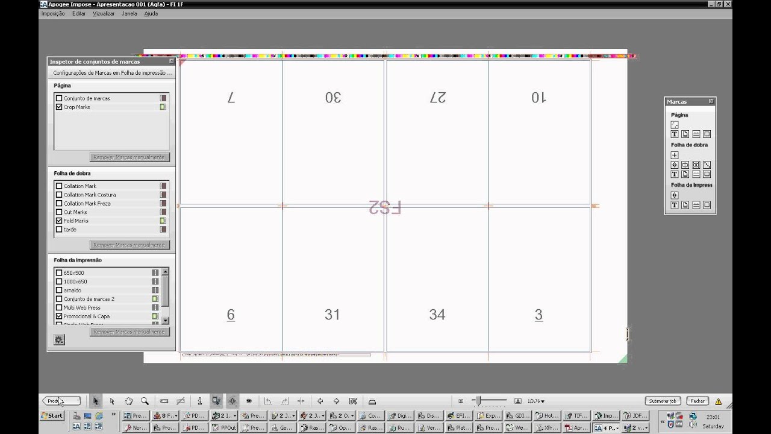Select the arrow selection tool in bottom toolbar
771x434 pixels.
pyautogui.click(x=95, y=401)
